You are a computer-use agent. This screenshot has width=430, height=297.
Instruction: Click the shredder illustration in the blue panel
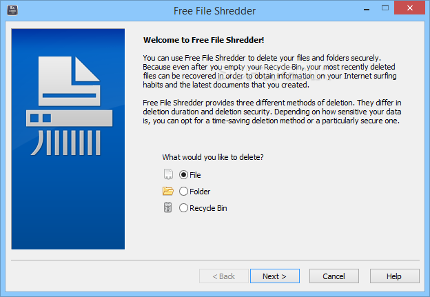(69, 105)
